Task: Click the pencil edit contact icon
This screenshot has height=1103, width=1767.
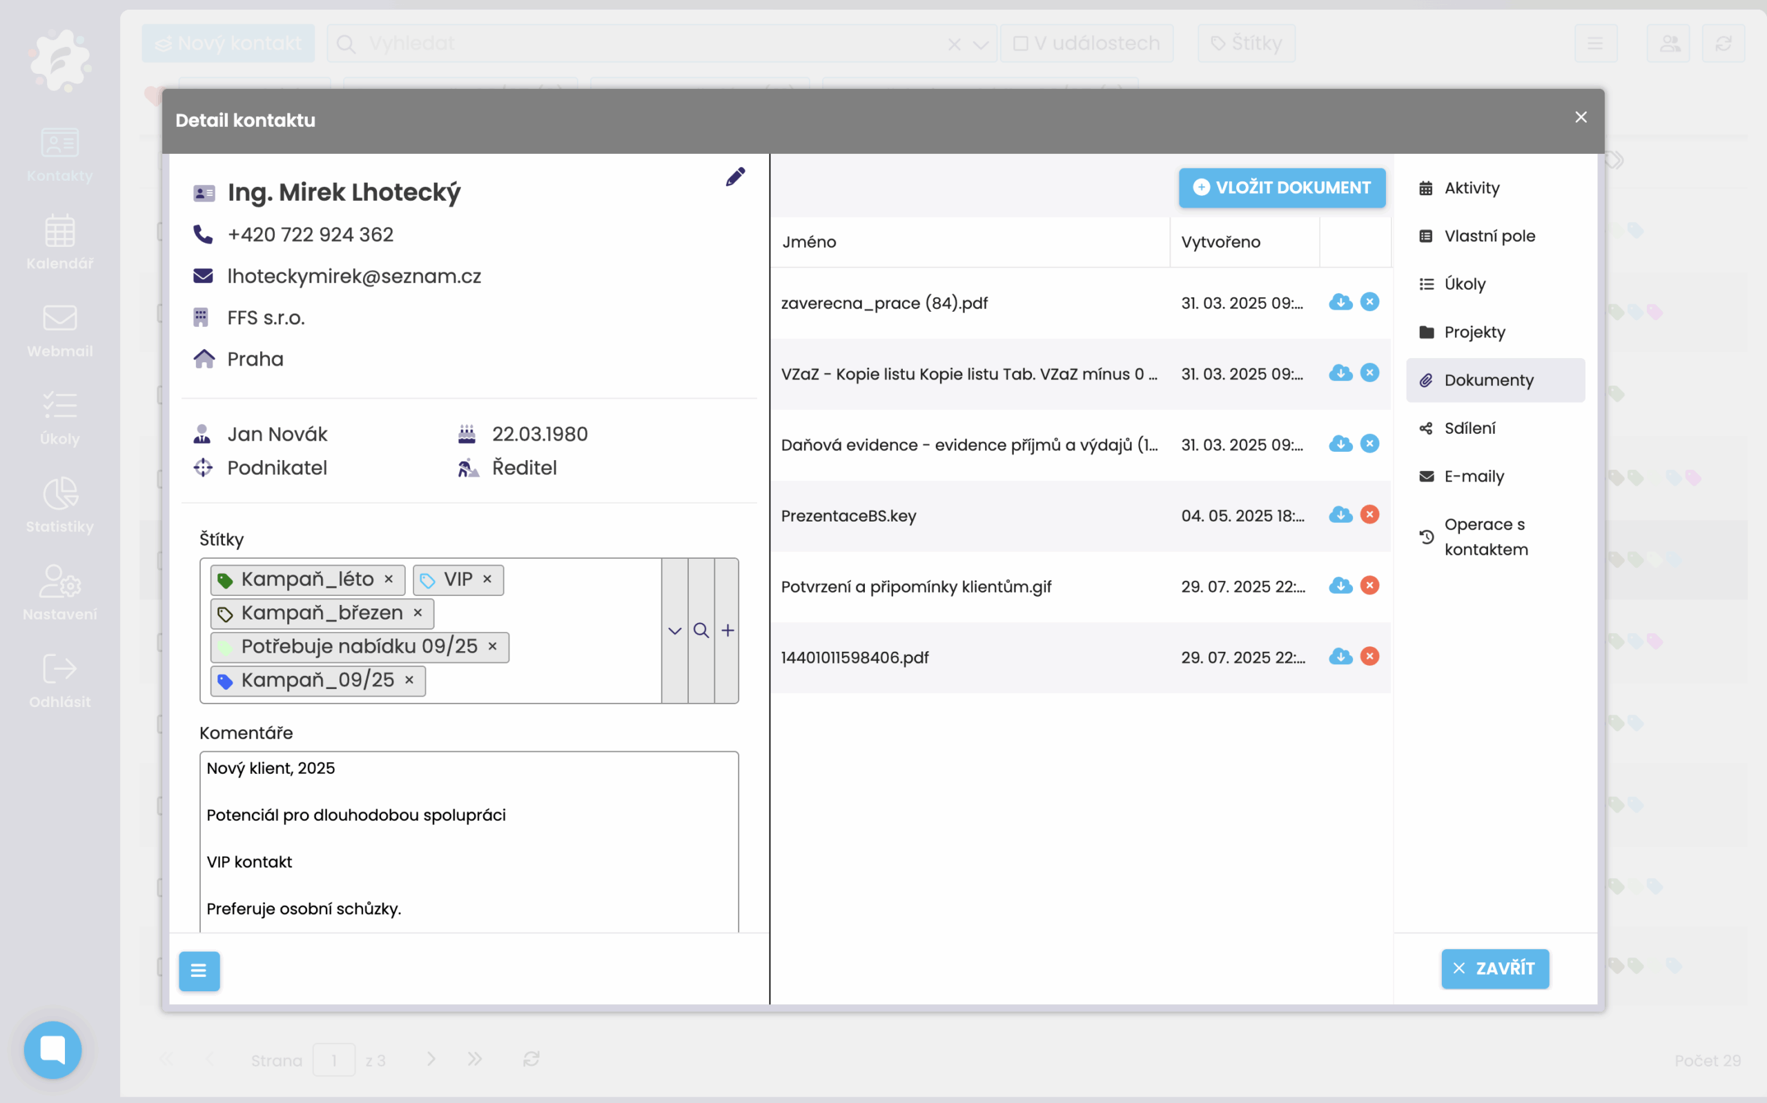Action: pos(735,177)
